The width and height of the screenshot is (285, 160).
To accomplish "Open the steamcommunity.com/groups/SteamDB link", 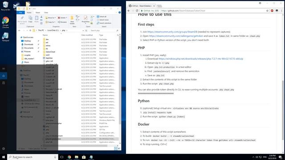I will click(172, 32).
